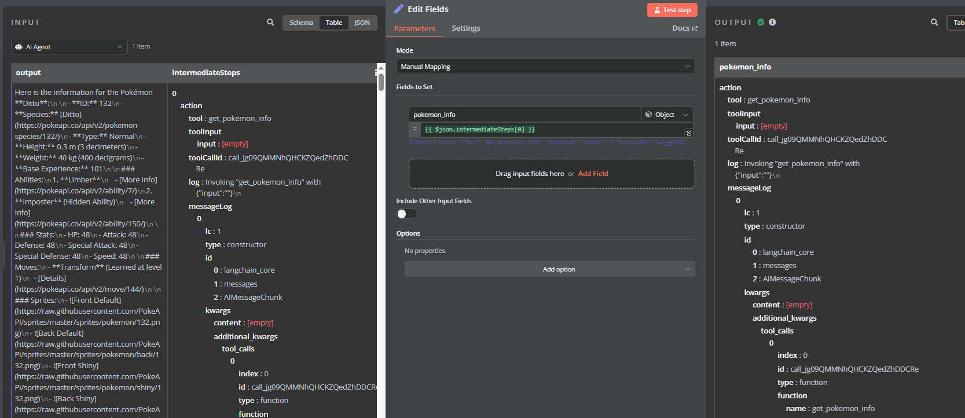Screen dimensions: 965x418
Task: Click 'index : 0' in the output panel
Action: [792, 355]
